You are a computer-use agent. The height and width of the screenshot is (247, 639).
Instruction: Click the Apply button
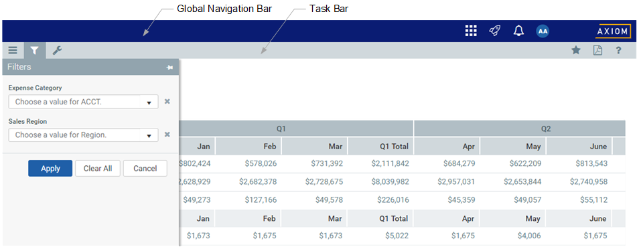pos(50,168)
